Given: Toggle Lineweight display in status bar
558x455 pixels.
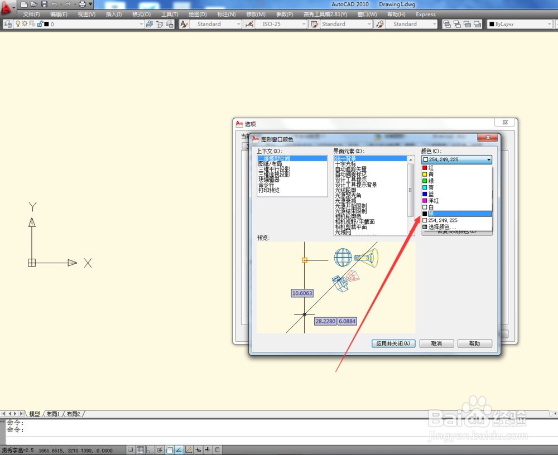Looking at the screenshot, I should pos(208,450).
